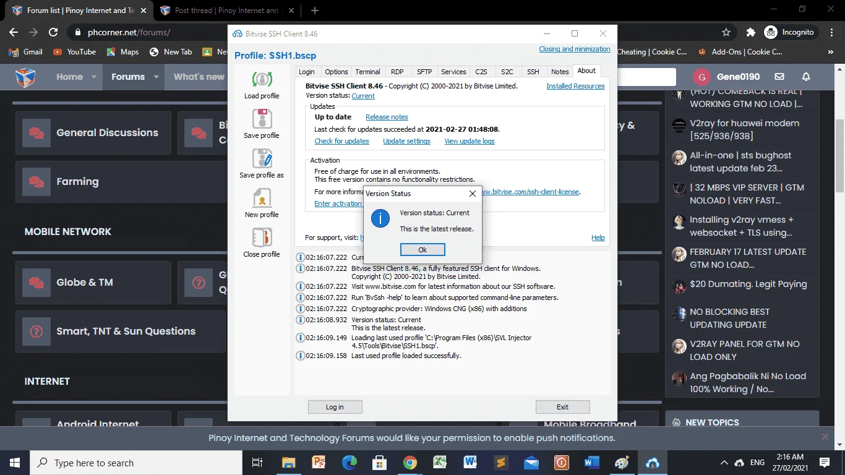Open the Gmail bookmark
Viewport: 845px width, 475px height.
[26, 52]
